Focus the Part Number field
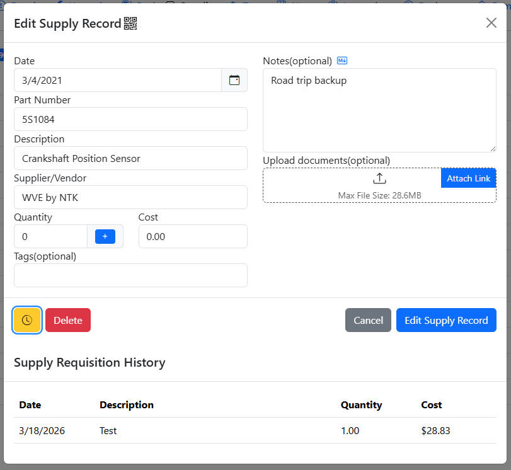The image size is (511, 470). click(130, 119)
